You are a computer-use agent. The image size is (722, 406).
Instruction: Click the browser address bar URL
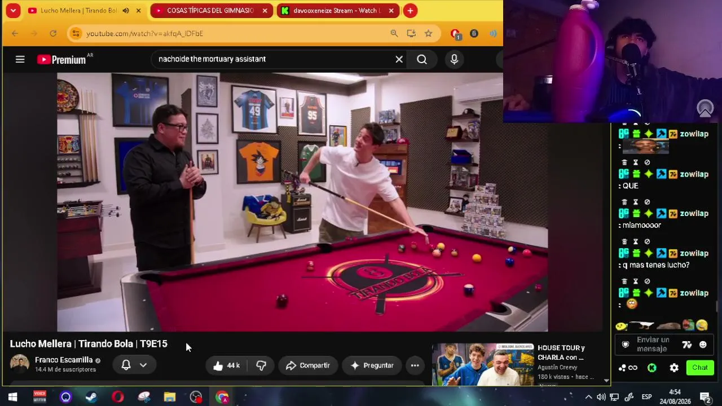144,33
